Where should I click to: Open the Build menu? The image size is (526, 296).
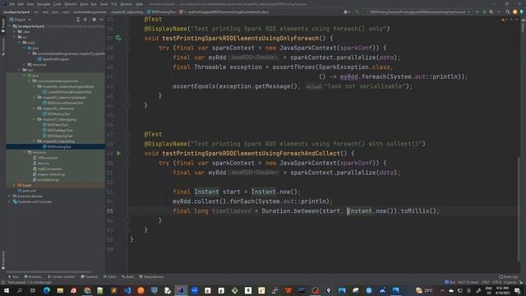[x=84, y=4]
